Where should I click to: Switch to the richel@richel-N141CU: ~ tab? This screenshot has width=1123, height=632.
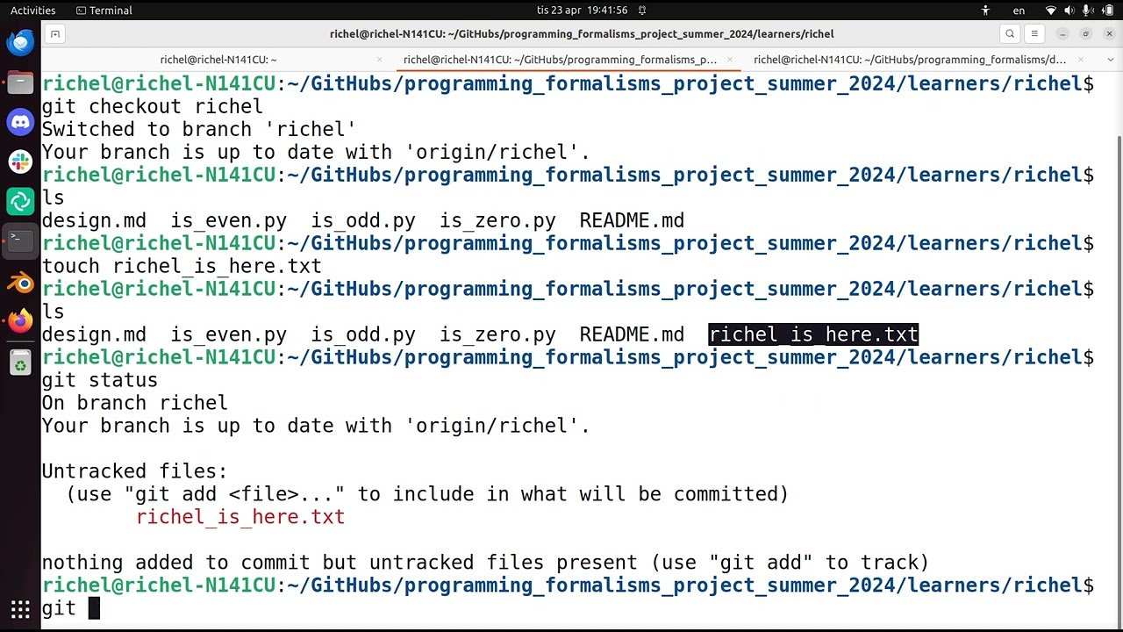(x=218, y=60)
